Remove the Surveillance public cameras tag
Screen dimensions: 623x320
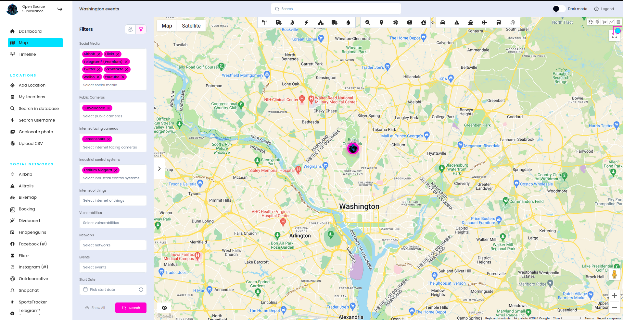coord(108,108)
